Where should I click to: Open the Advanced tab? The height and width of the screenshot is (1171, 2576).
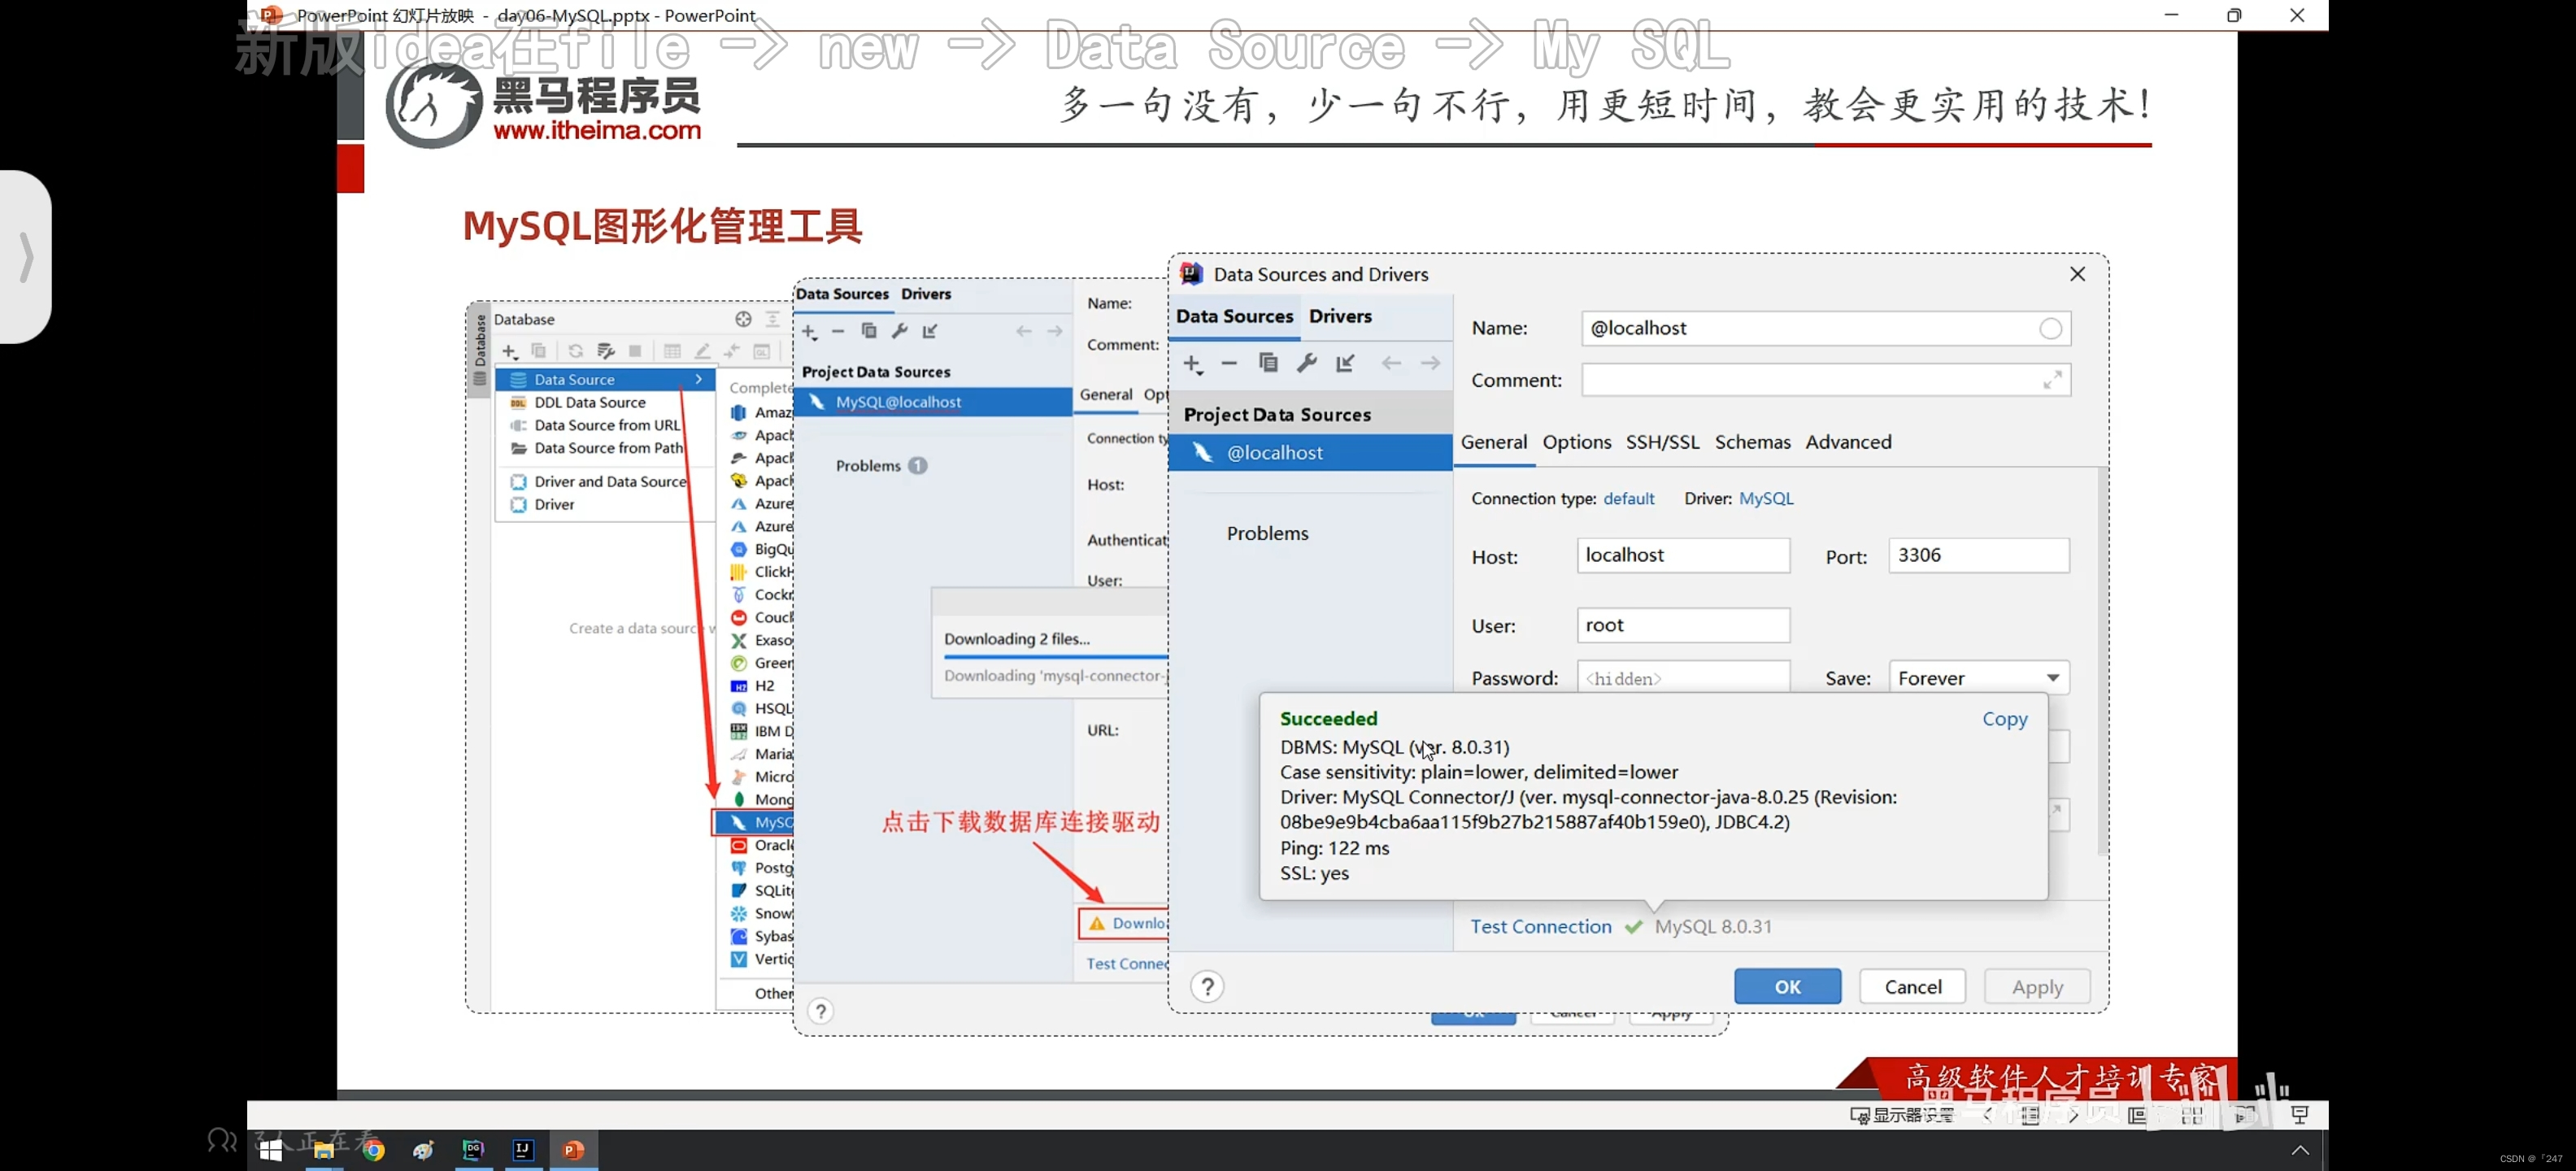(x=1848, y=442)
